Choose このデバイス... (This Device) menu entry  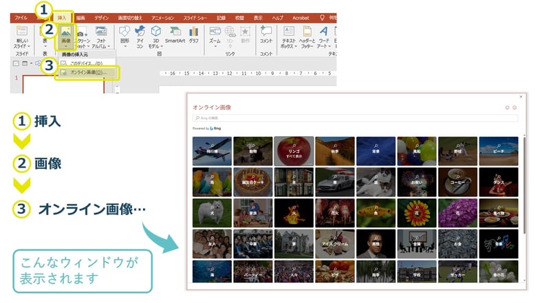pyautogui.click(x=86, y=64)
